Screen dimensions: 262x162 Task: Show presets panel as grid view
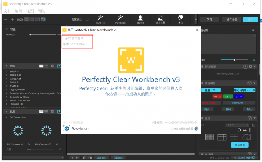click(41, 66)
